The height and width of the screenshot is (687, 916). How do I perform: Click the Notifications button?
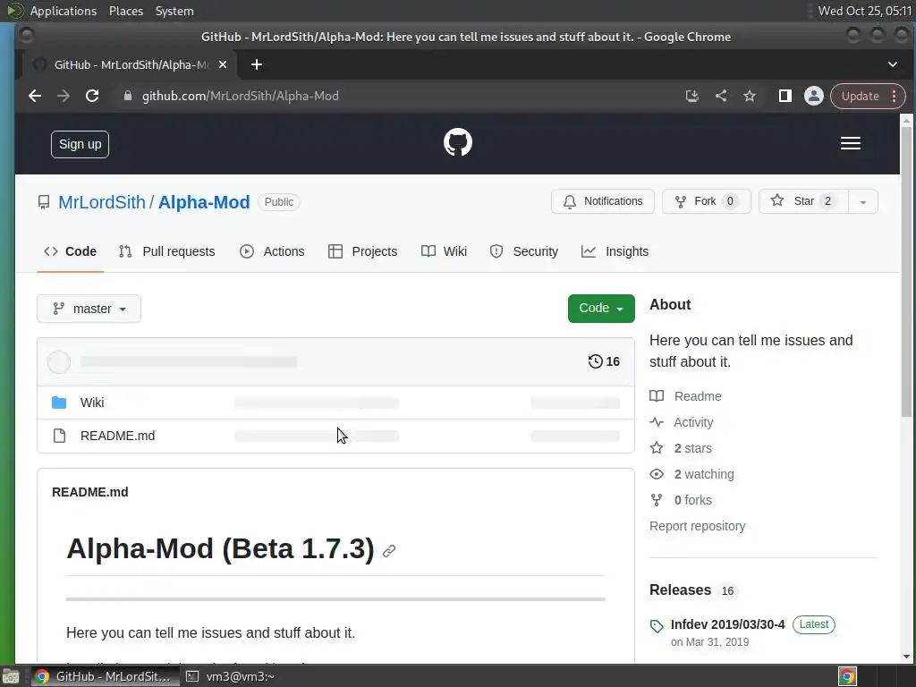click(602, 201)
